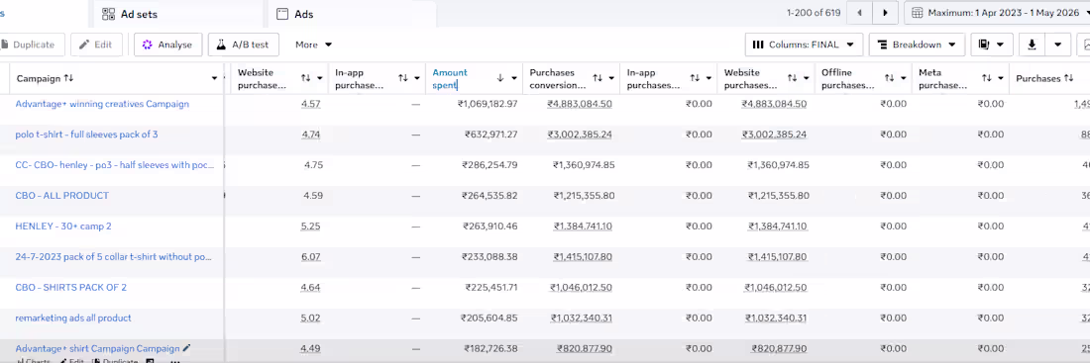
Task: Sort by Website purchases conversion value column
Action: click(x=793, y=78)
